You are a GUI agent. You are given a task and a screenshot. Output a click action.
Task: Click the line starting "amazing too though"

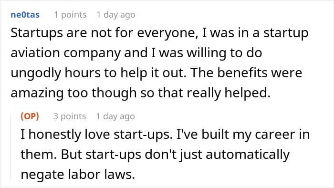(141, 93)
